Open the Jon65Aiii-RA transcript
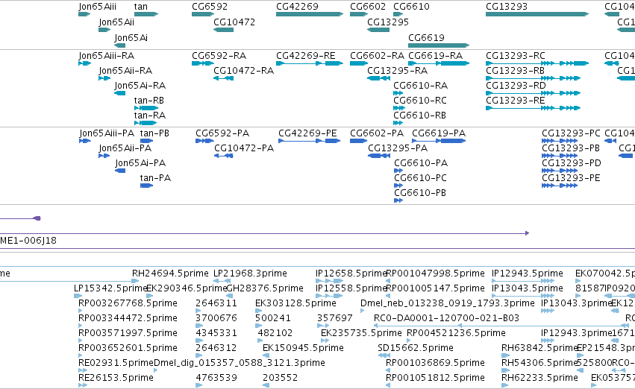 [x=84, y=63]
